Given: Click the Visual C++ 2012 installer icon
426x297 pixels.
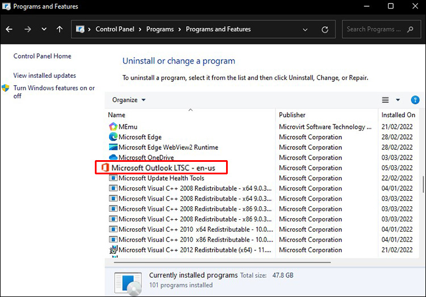Looking at the screenshot, I should coord(113,249).
